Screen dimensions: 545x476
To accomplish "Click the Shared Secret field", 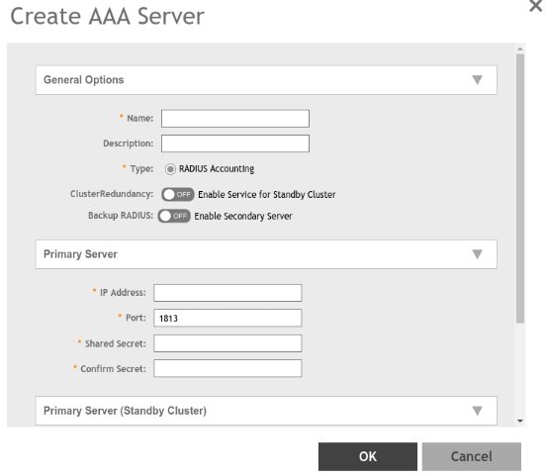I will coord(227,343).
